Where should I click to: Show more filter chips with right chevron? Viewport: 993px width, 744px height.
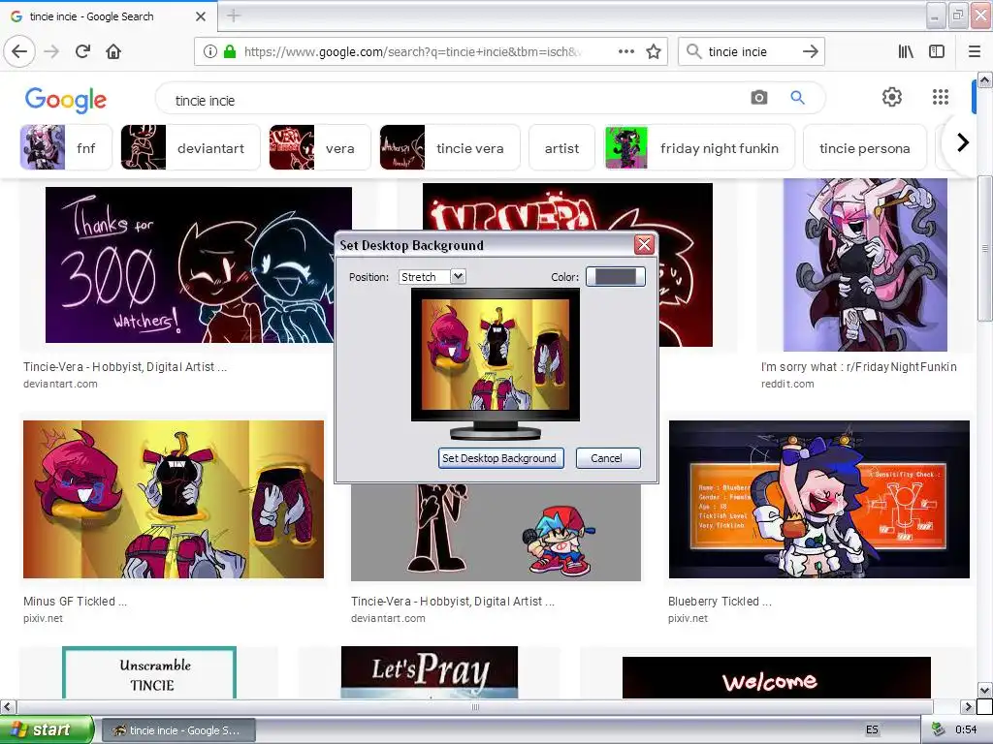pyautogui.click(x=963, y=142)
